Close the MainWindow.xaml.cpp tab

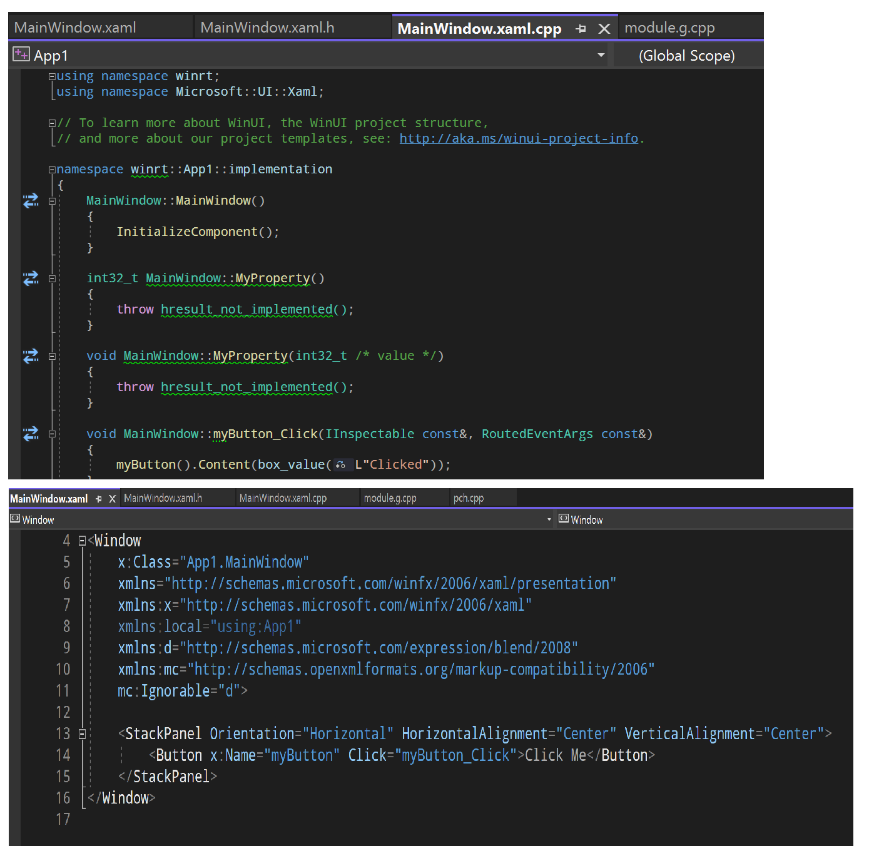(x=604, y=29)
